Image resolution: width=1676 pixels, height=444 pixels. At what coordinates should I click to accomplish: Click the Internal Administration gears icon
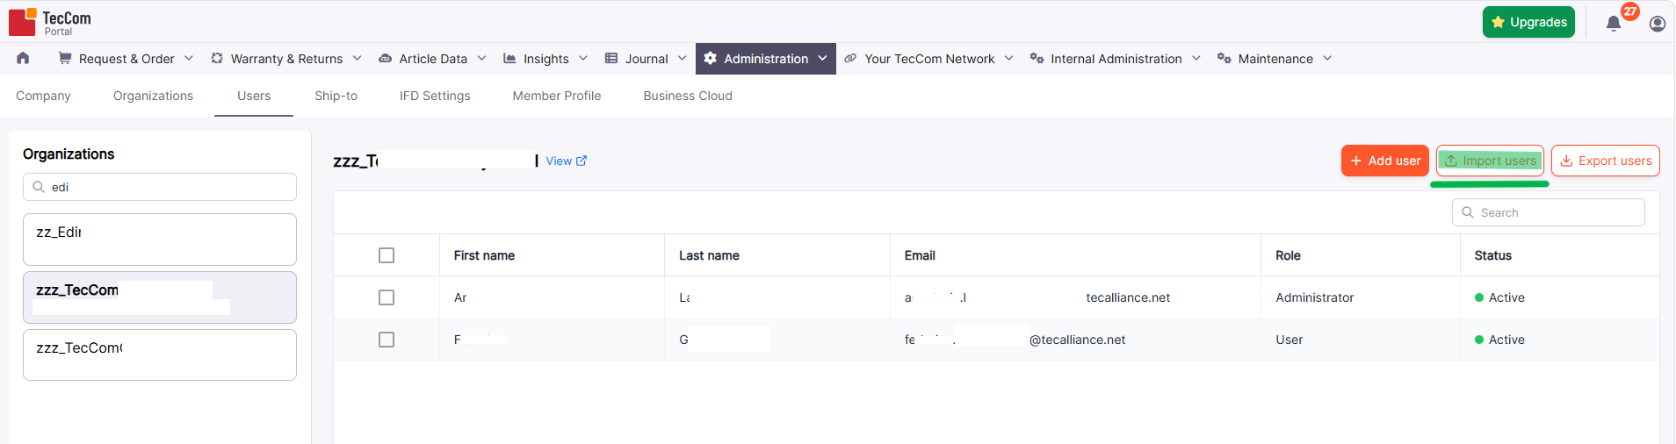point(1037,58)
